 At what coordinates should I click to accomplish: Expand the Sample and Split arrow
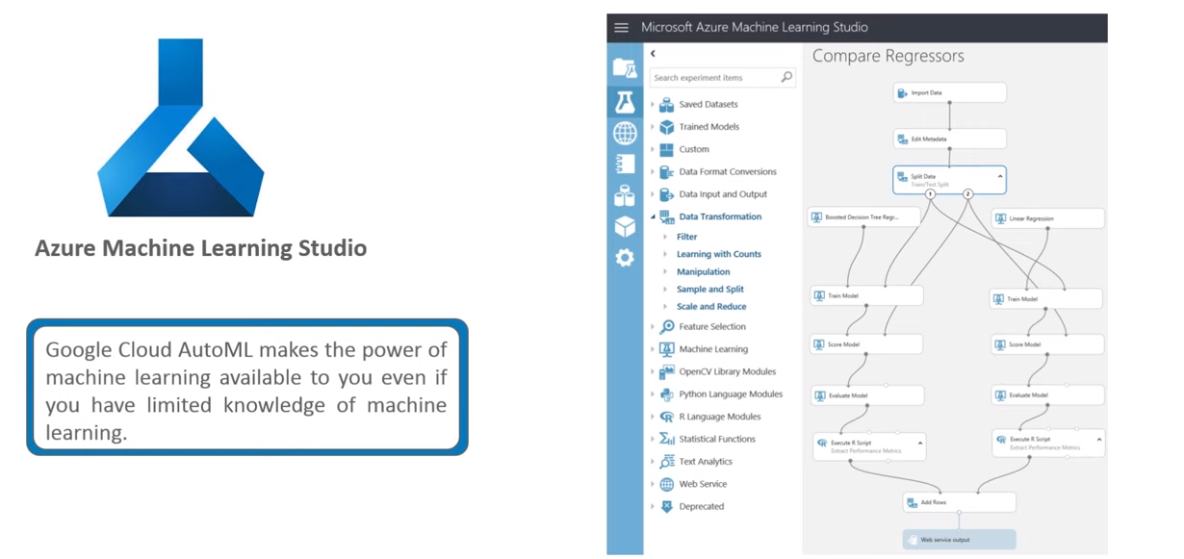click(x=665, y=290)
